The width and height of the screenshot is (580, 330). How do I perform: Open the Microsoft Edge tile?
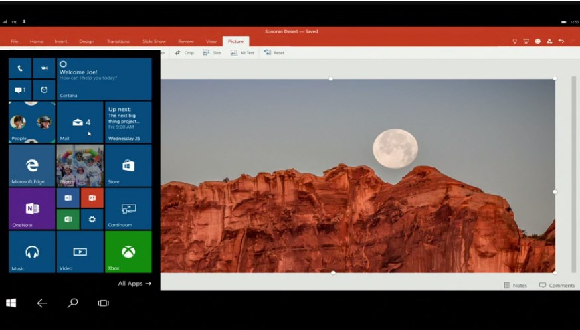pos(32,165)
